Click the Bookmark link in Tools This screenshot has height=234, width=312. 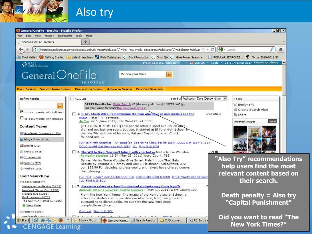click(x=246, y=105)
